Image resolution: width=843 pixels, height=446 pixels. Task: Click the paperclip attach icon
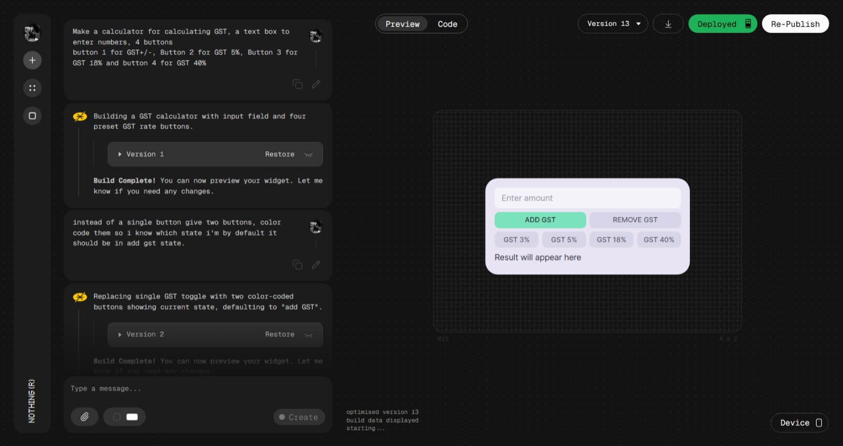(x=85, y=417)
